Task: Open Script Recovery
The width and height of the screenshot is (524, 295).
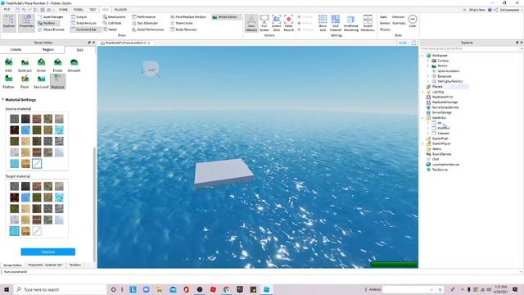Action: coord(183,29)
